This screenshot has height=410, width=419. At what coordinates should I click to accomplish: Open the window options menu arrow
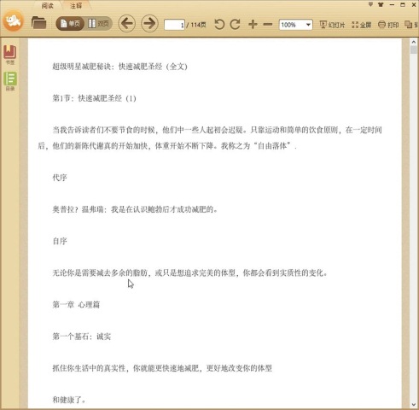tap(370, 4)
